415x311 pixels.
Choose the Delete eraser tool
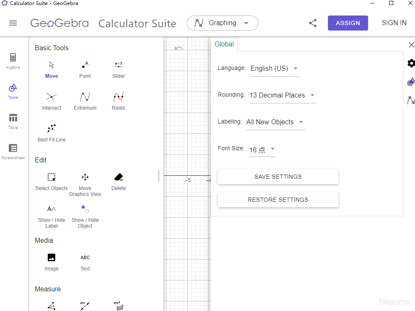pos(119,181)
